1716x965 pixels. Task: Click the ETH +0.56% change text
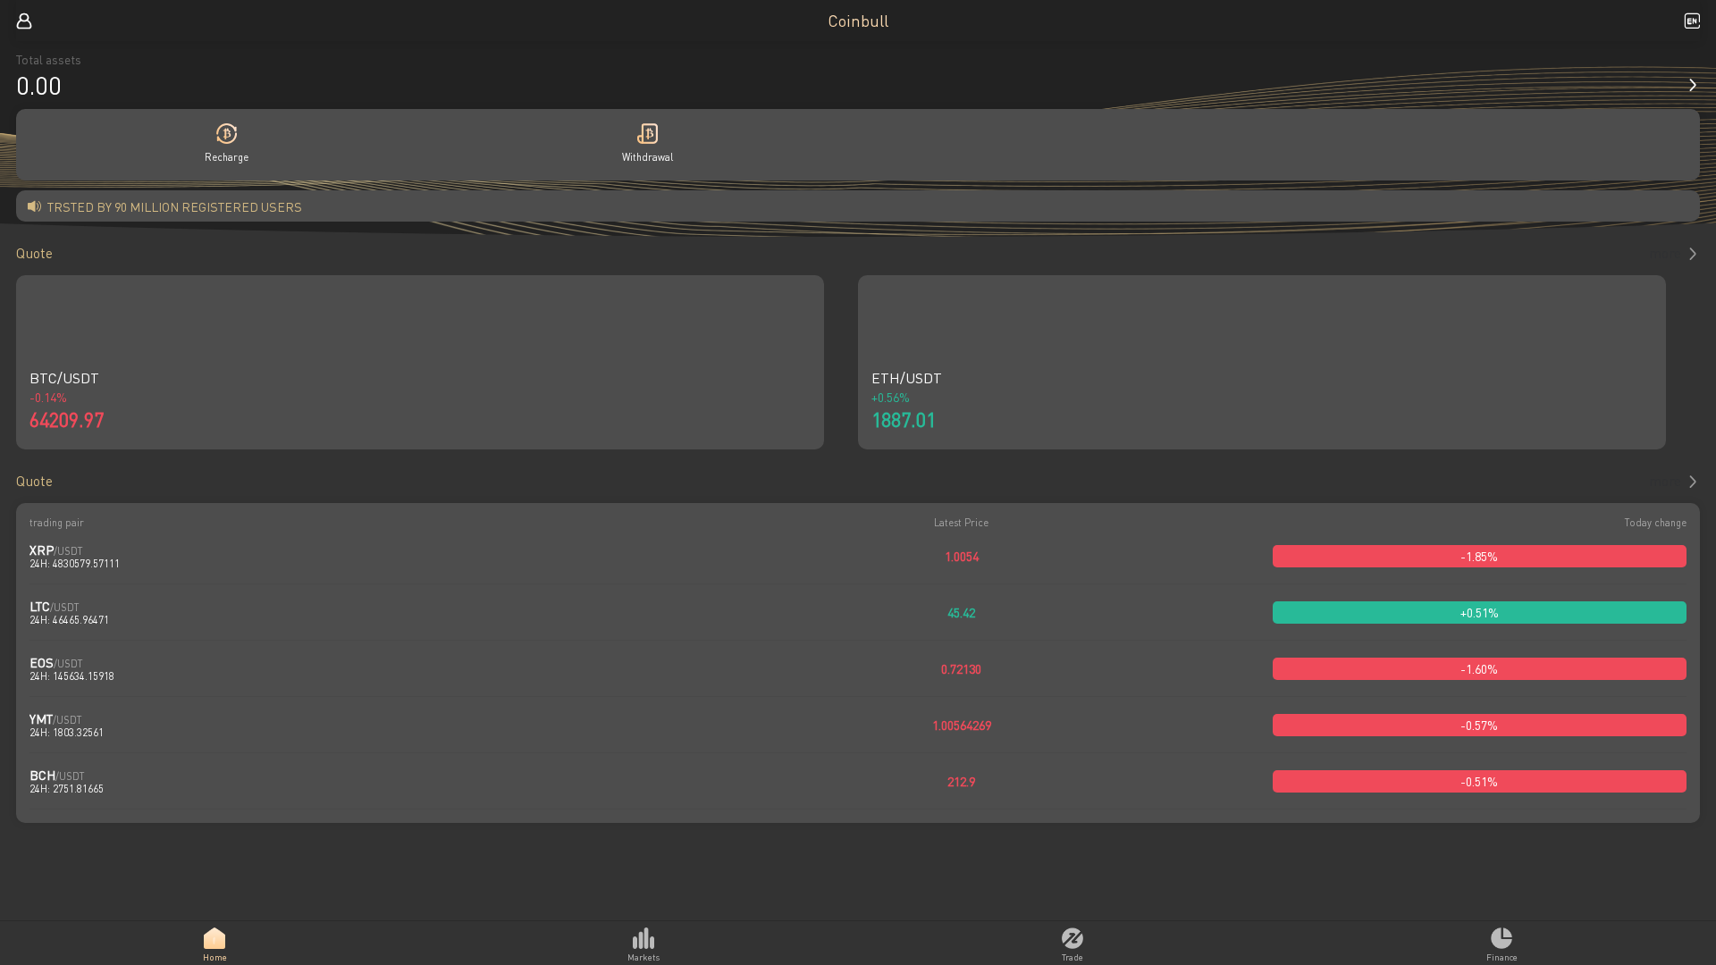(890, 398)
